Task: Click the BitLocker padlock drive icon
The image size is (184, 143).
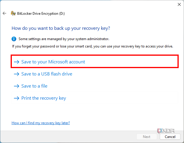Action: (x=13, y=13)
